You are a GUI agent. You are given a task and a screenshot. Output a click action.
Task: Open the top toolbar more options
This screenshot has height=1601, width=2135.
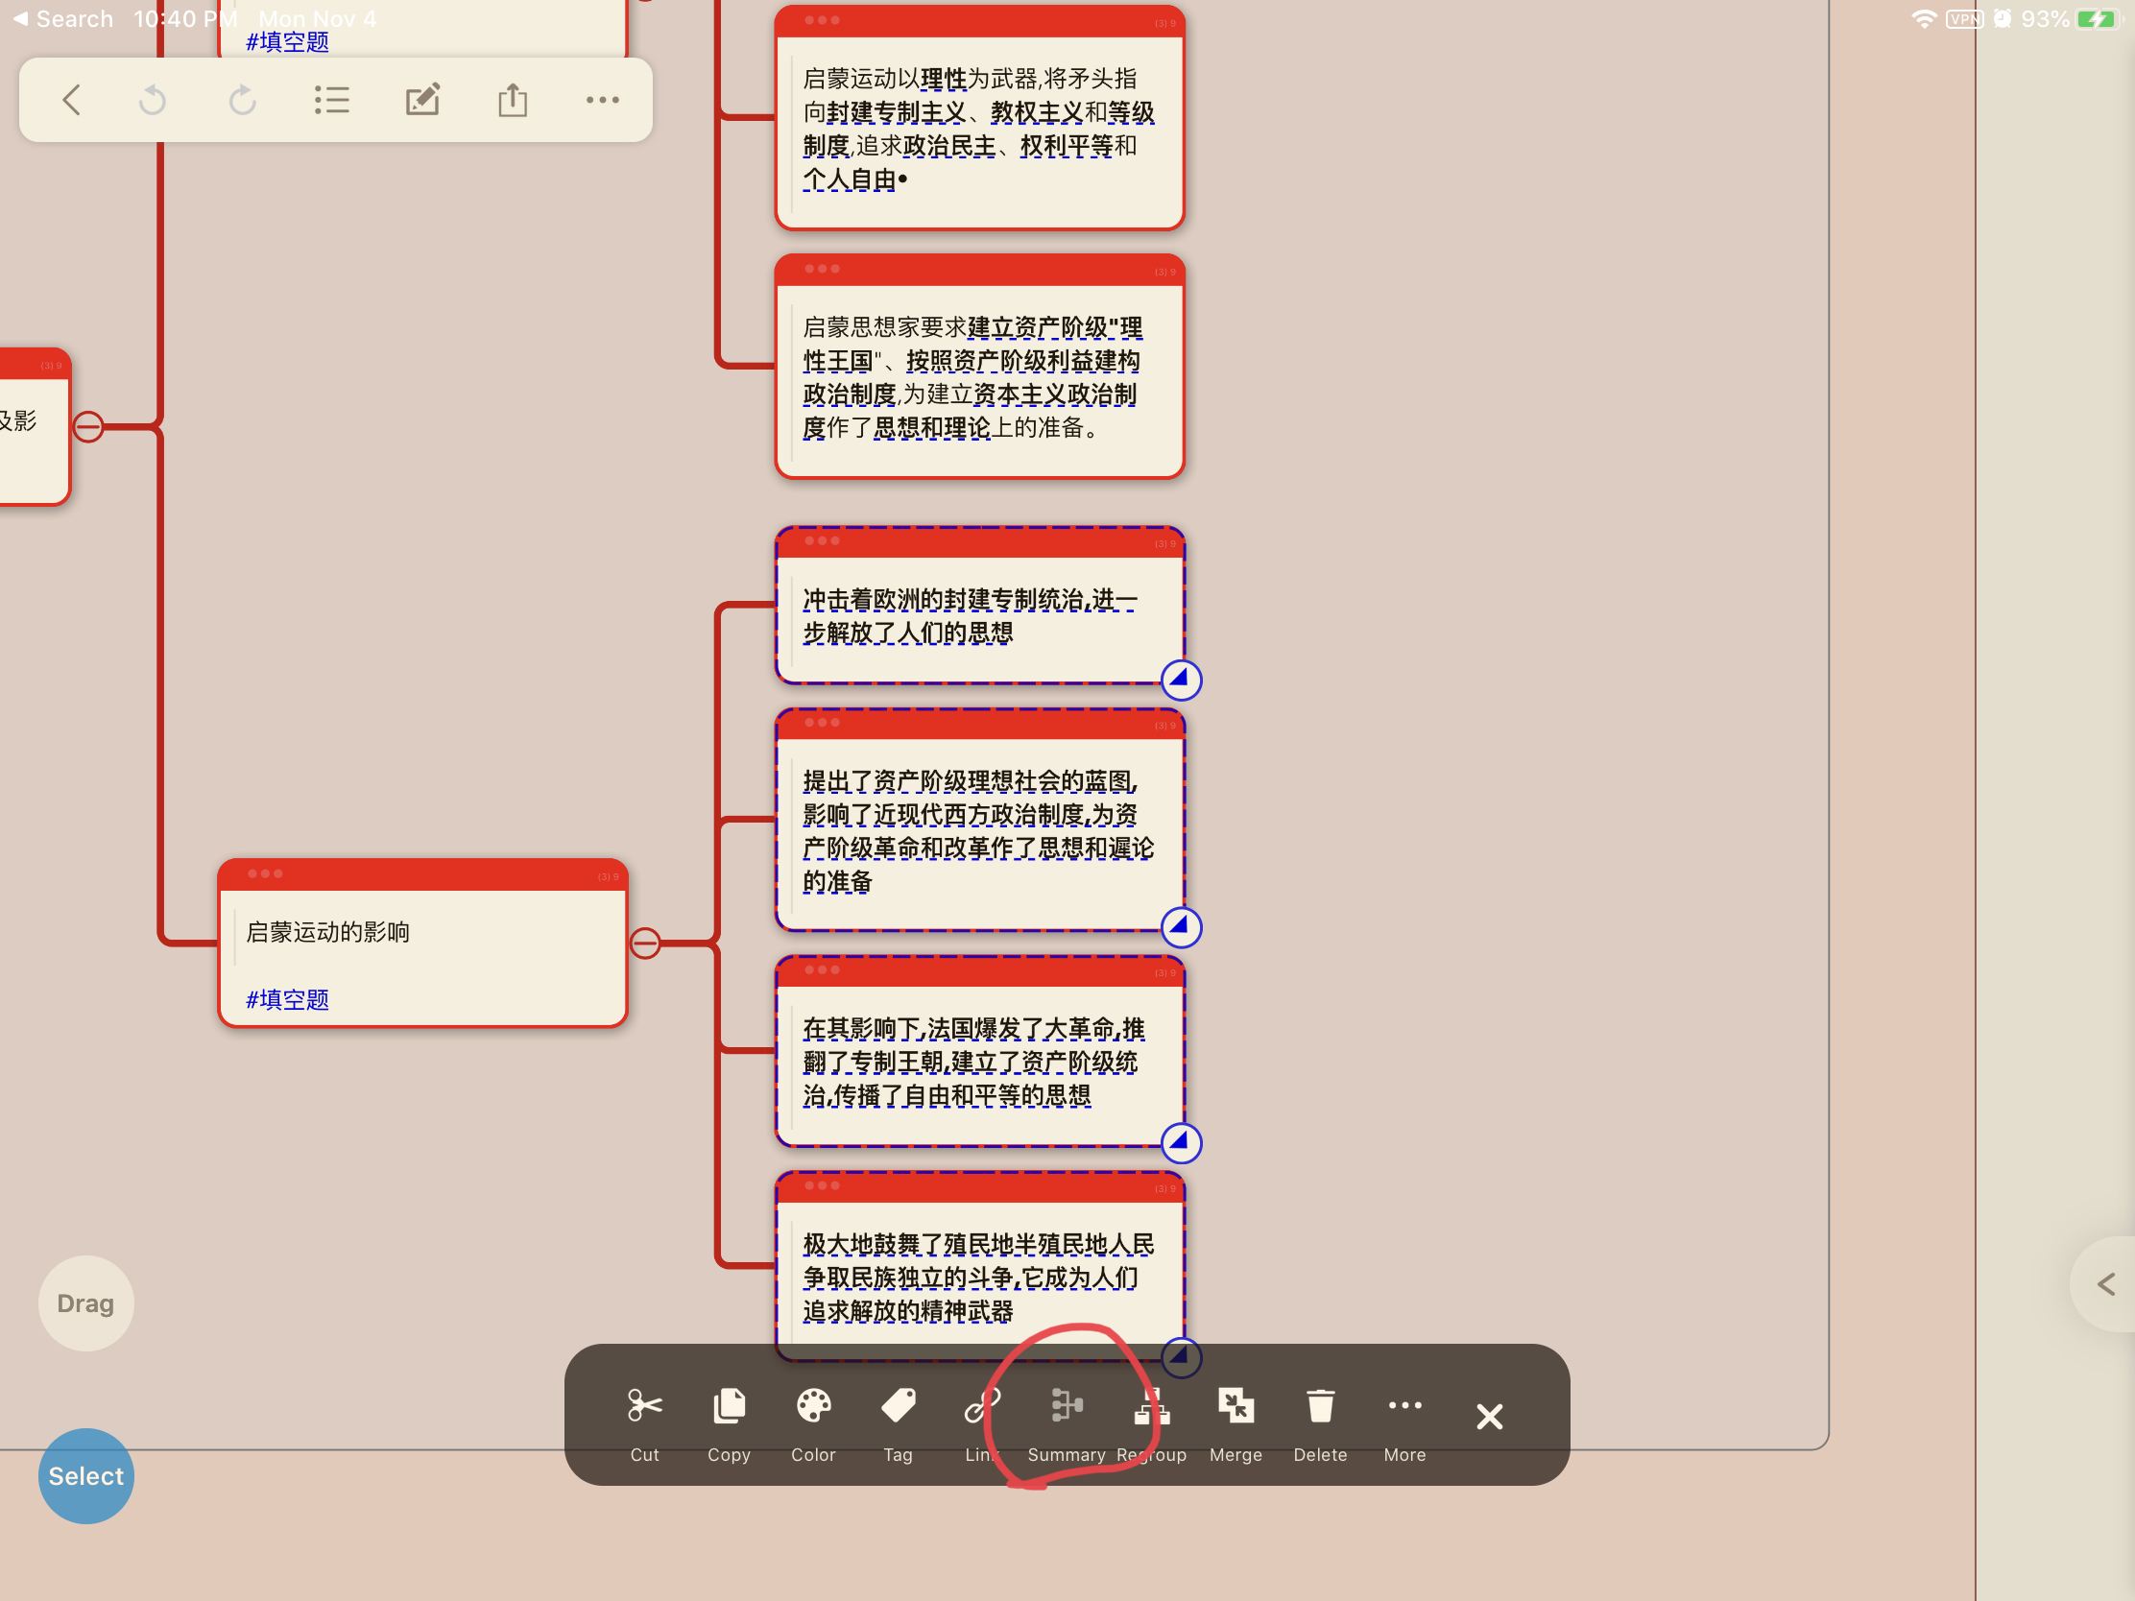(x=602, y=100)
